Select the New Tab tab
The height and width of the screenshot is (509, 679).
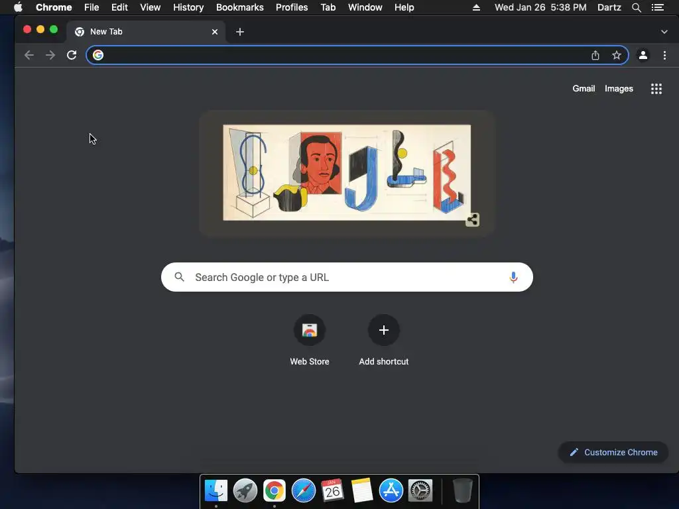[145, 32]
